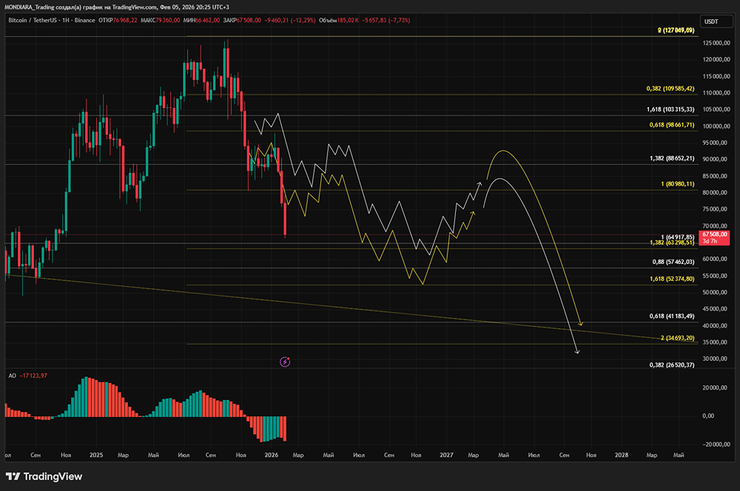Click the Fibonacci label 0,618 (98 661,71)
740x491 pixels.
pyautogui.click(x=672, y=125)
